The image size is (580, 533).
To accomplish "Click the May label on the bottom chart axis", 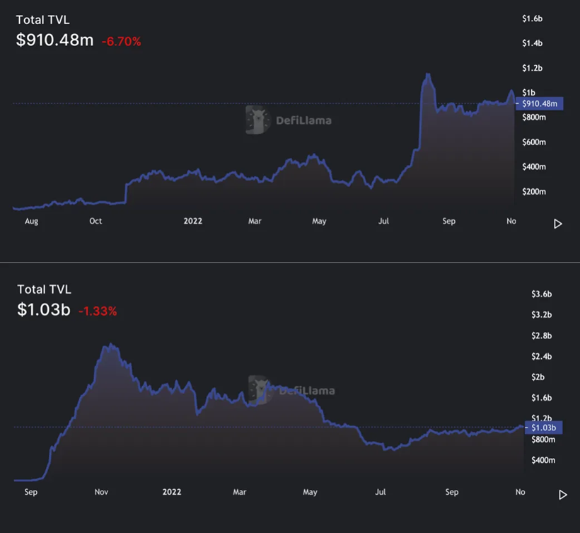I will [x=310, y=492].
